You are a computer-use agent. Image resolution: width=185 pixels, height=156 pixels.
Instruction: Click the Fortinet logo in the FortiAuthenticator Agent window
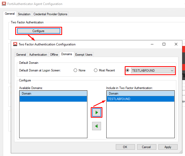(4, 4)
